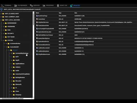Screen dimensions: 137x103
Task: Open the Processes tab
Action: 48,5
